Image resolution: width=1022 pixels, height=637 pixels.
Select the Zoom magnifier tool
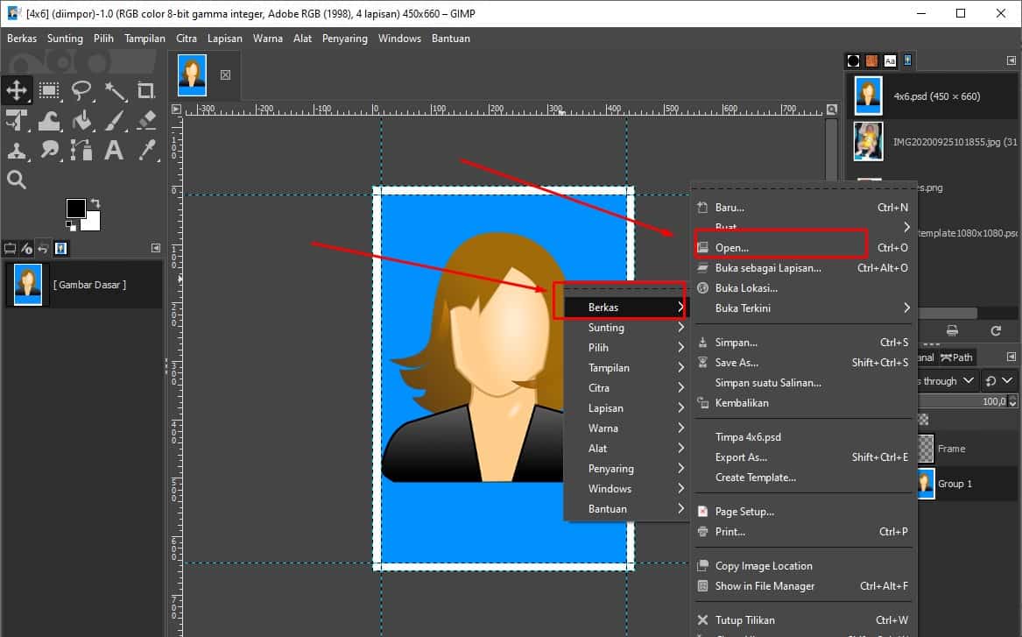17,180
